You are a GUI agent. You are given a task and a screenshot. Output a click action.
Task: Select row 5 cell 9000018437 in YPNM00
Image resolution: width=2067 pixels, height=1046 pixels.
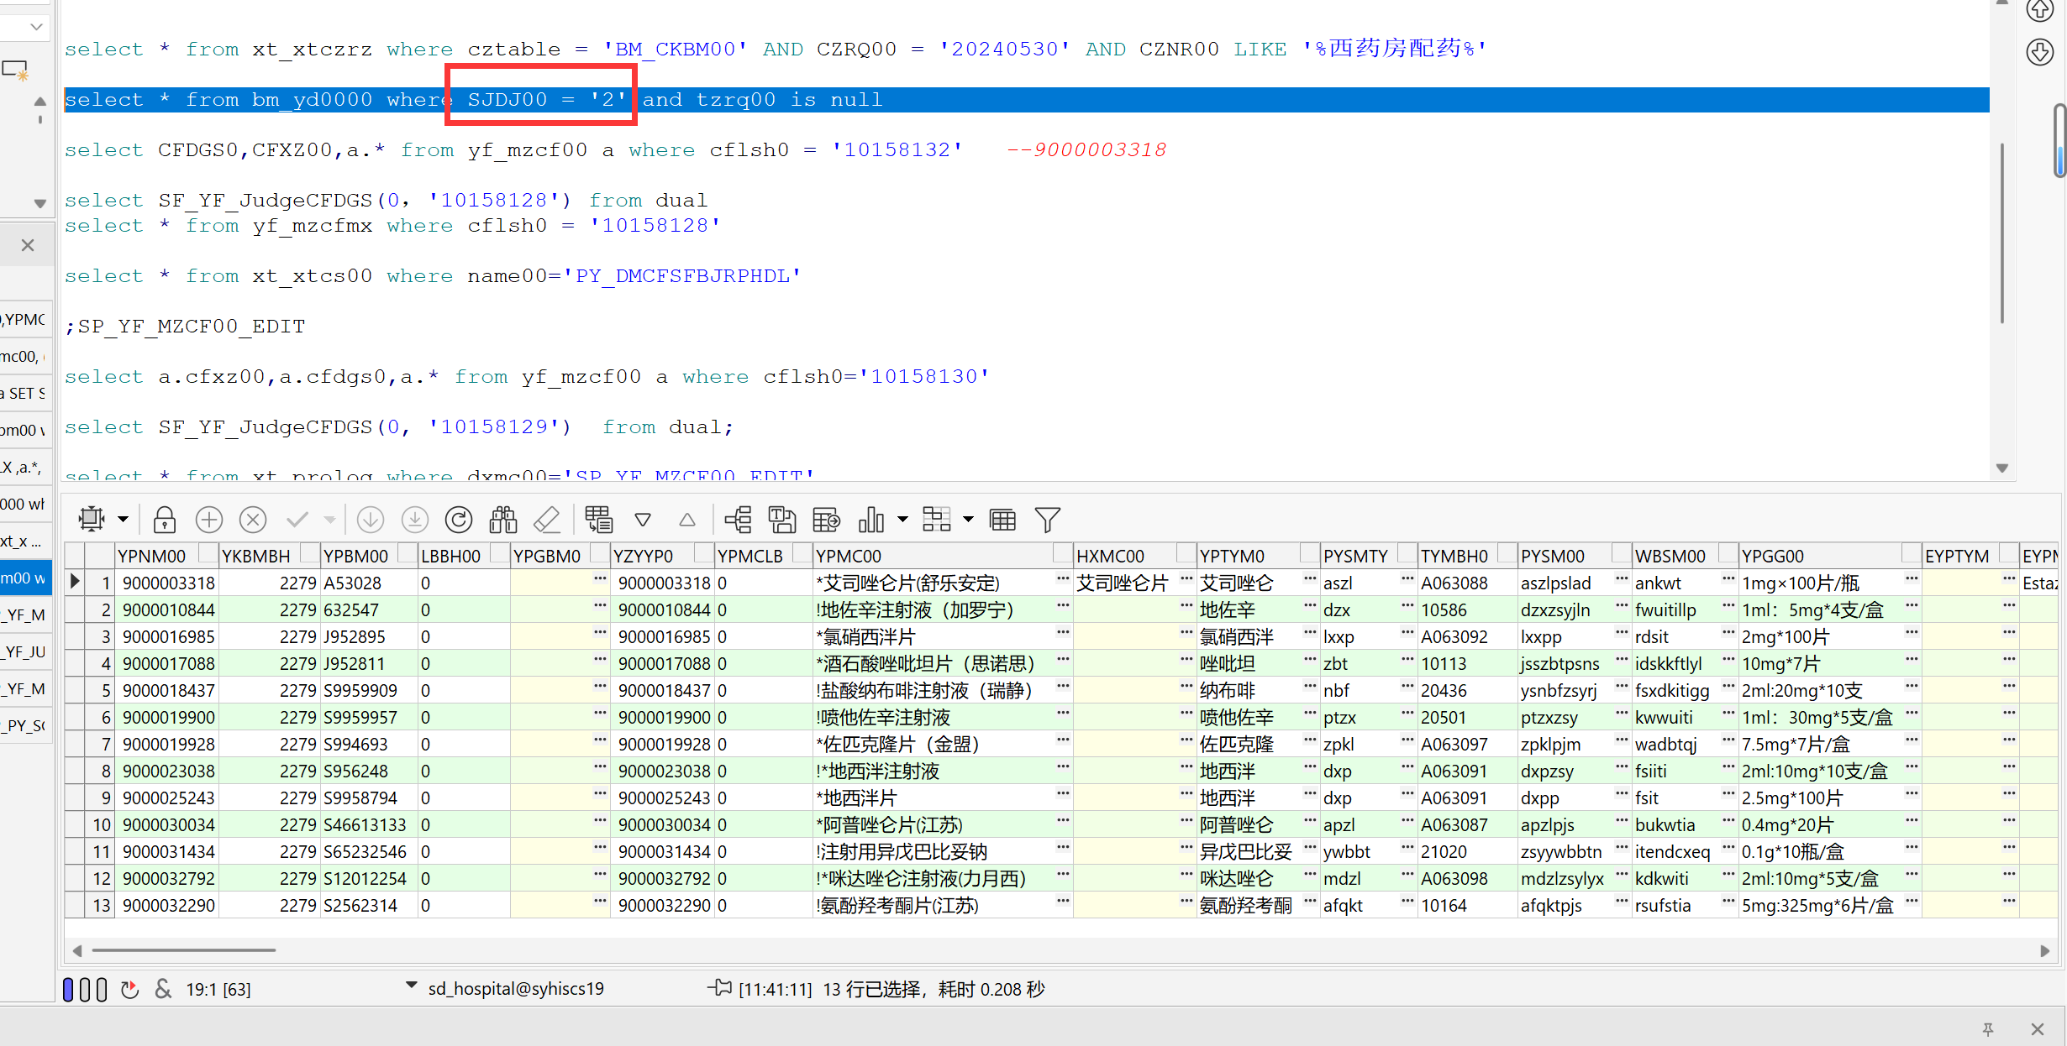tap(168, 690)
